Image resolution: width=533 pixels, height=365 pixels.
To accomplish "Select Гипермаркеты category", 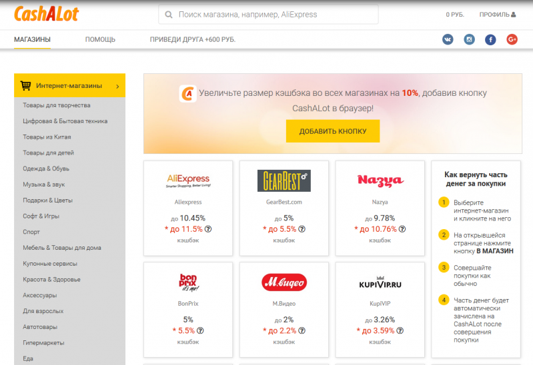I will point(43,343).
